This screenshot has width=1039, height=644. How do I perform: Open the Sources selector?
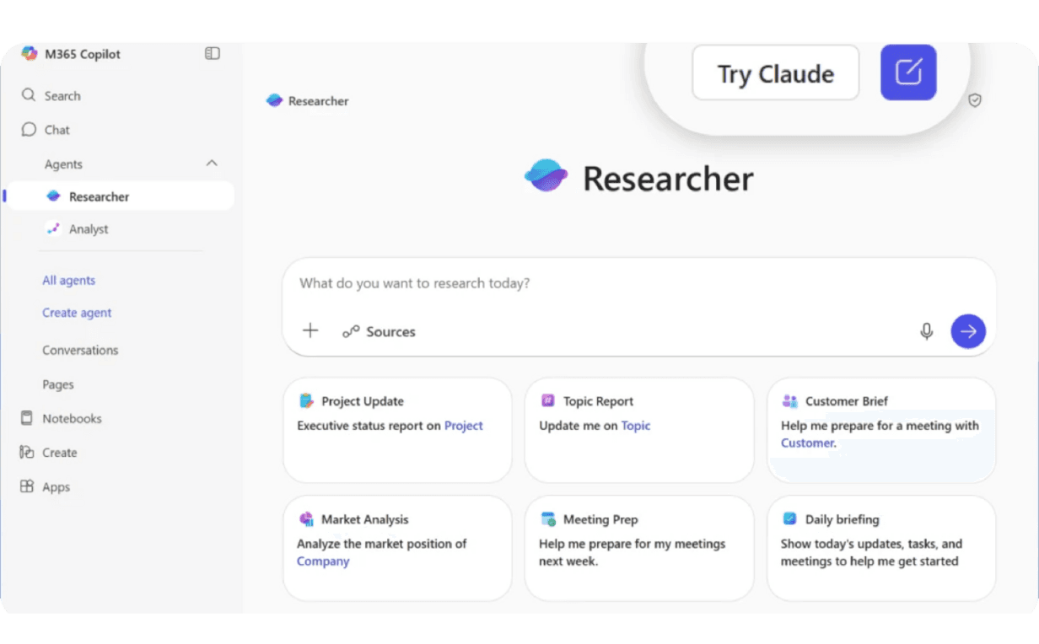pyautogui.click(x=380, y=331)
